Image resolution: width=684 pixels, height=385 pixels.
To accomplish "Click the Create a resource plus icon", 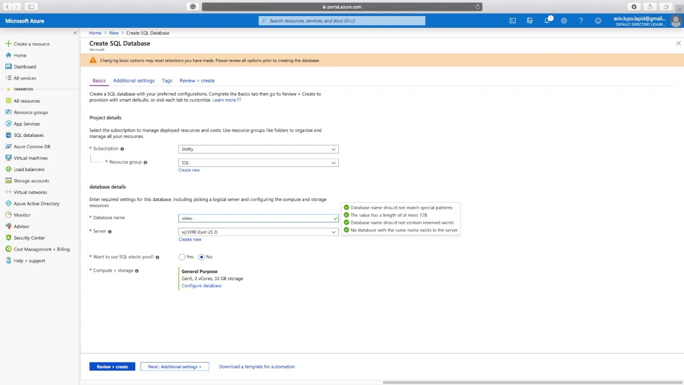I will point(8,44).
